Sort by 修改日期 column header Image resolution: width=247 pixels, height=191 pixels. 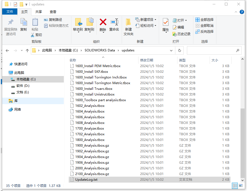147,60
